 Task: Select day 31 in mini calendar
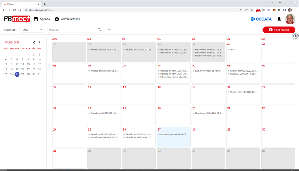(x=39, y=74)
